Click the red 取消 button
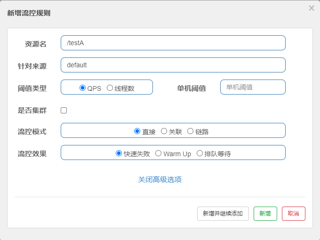This screenshot has height=240, width=320. 294,214
